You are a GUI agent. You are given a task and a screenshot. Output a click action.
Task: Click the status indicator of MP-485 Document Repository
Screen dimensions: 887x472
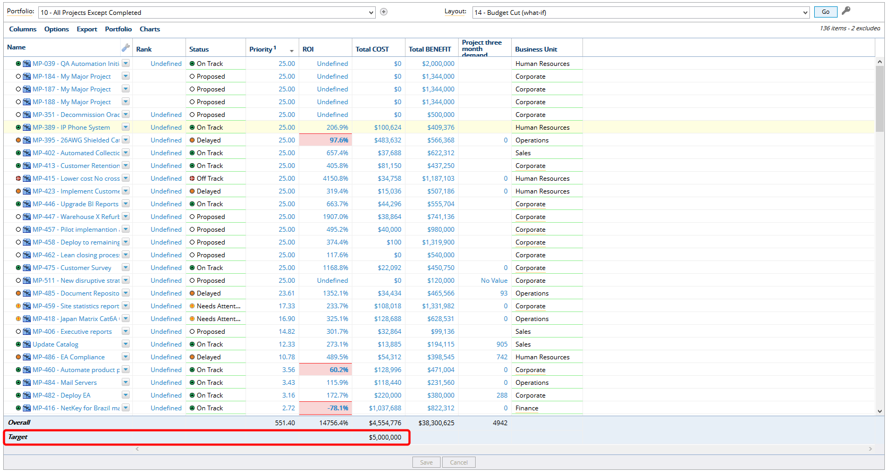(x=18, y=293)
